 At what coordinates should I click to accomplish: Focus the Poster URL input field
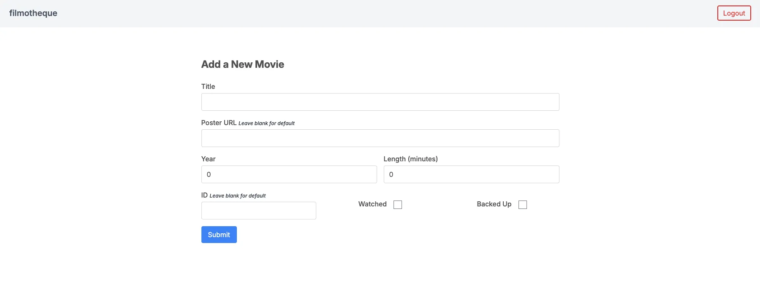pos(380,138)
